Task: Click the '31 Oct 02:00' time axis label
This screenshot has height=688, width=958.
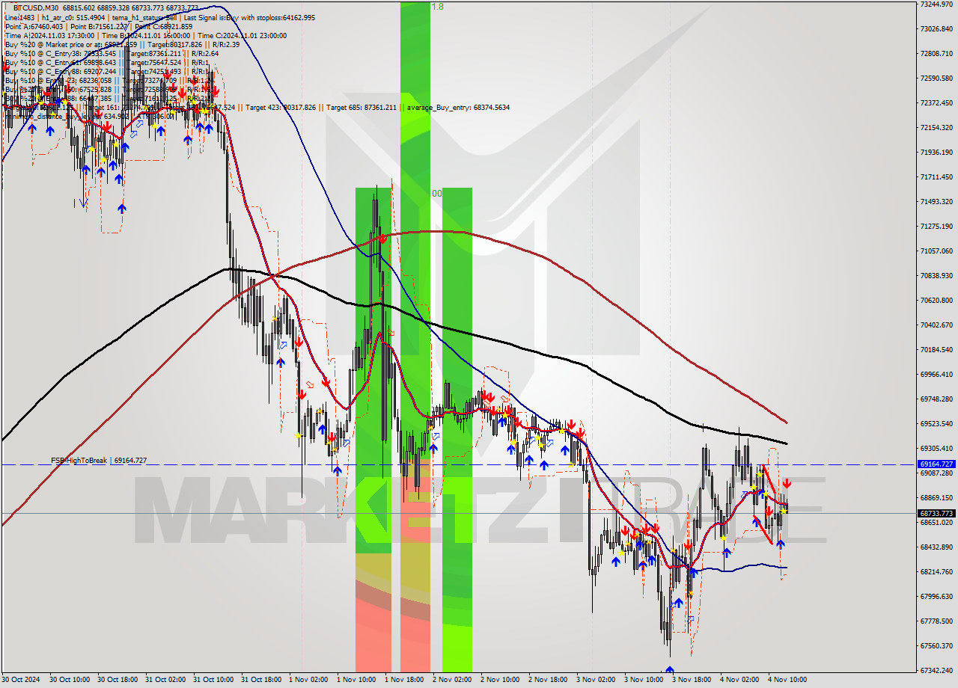Action: point(165,680)
